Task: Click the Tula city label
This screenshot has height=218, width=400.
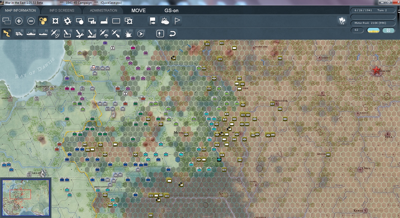Action: (x=388, y=137)
